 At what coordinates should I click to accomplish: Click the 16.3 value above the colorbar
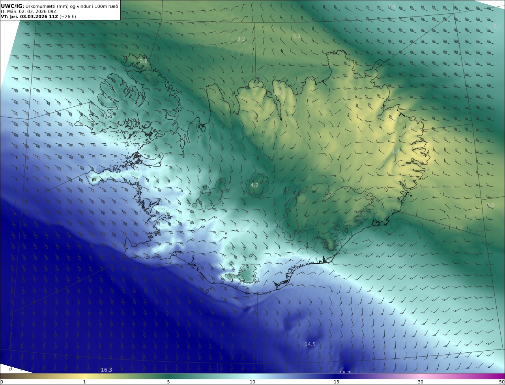coord(107,370)
